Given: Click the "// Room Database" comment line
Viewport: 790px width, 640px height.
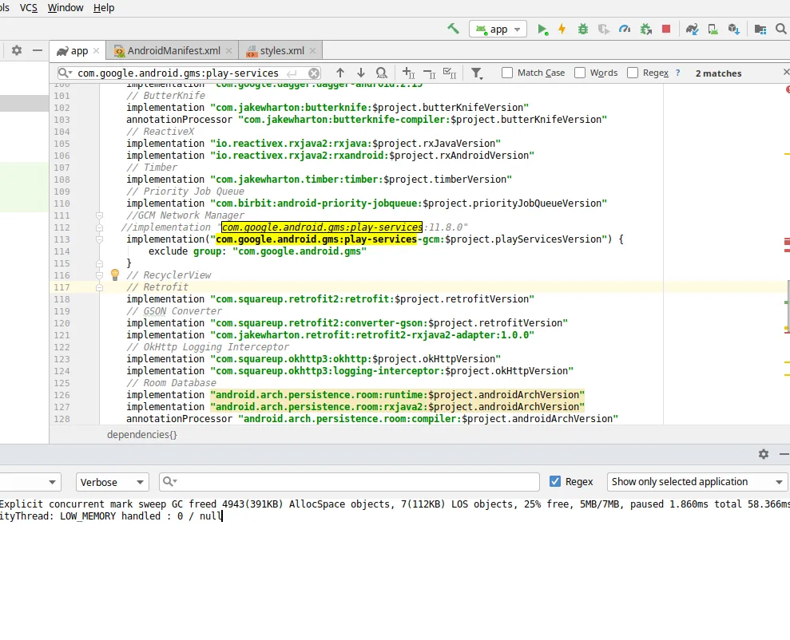Looking at the screenshot, I should (171, 383).
